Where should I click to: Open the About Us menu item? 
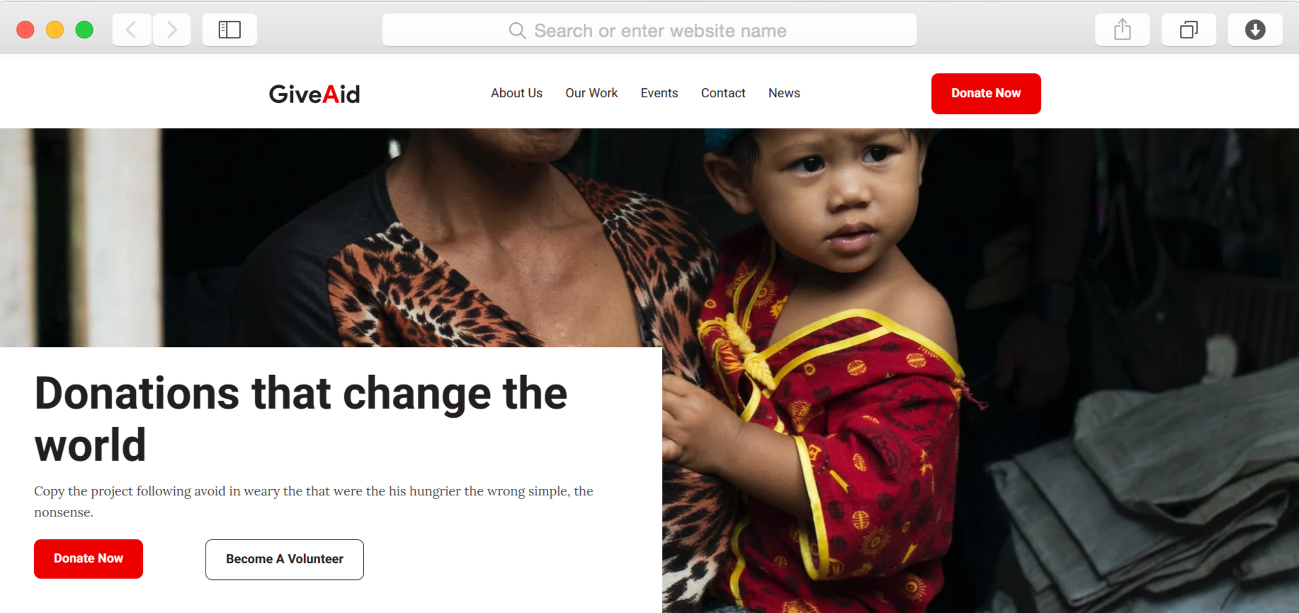516,93
